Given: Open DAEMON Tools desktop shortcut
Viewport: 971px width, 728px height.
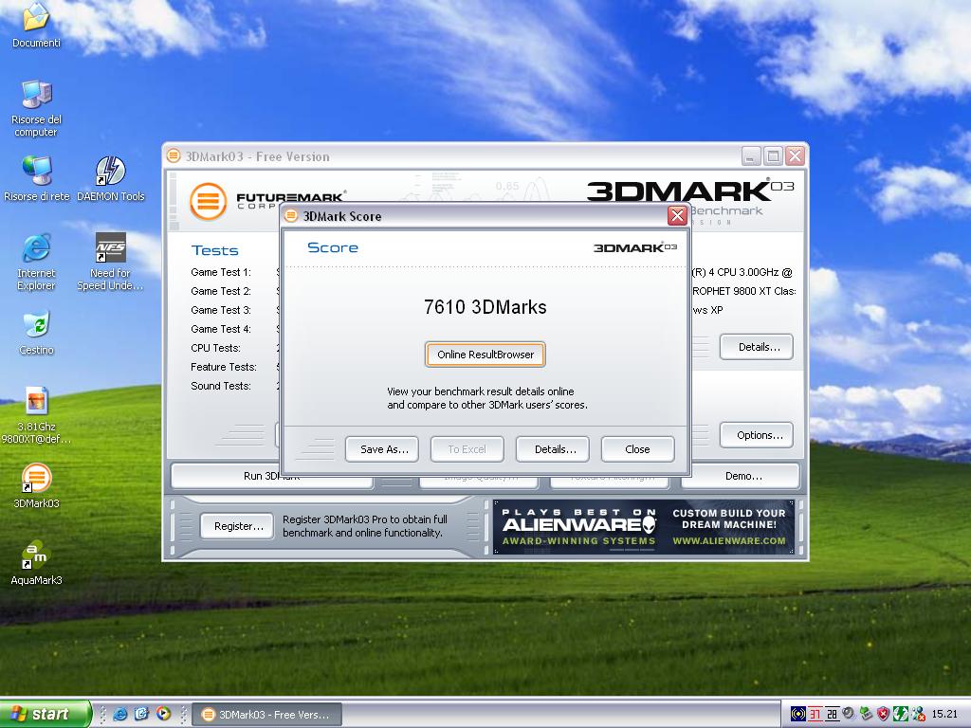Looking at the screenshot, I should point(111,172).
